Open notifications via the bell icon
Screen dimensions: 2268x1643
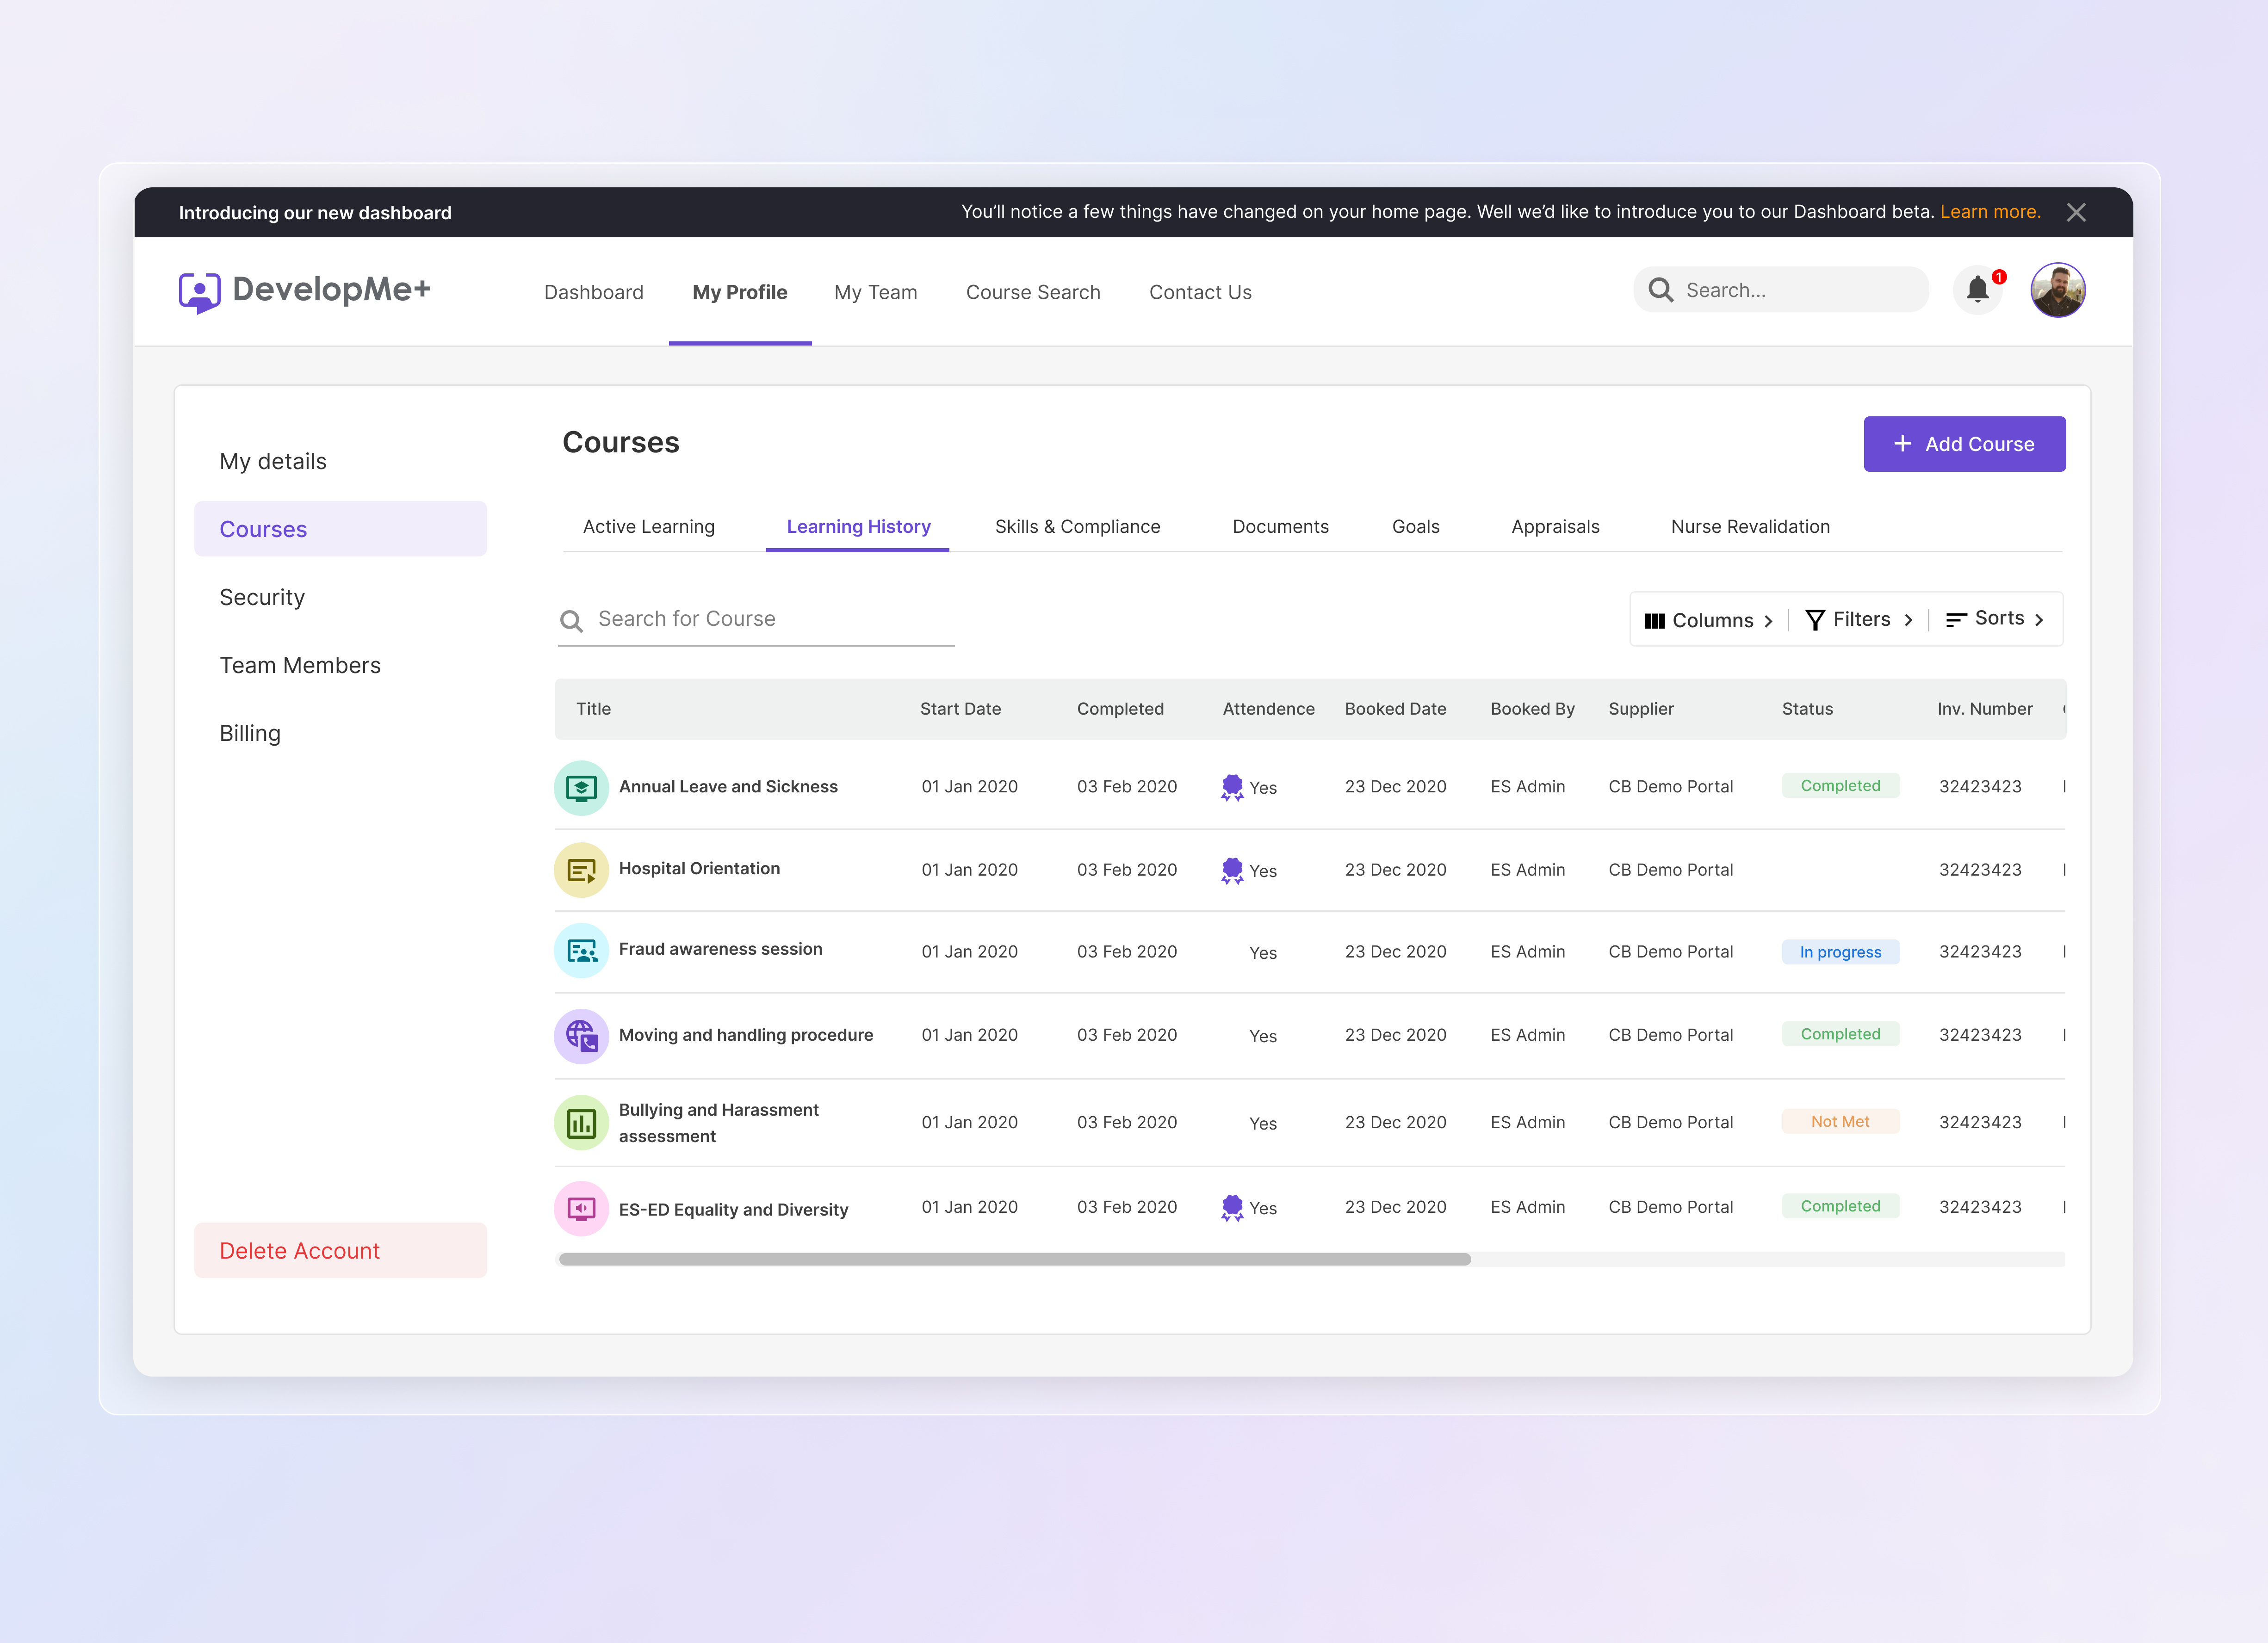pyautogui.click(x=1978, y=290)
